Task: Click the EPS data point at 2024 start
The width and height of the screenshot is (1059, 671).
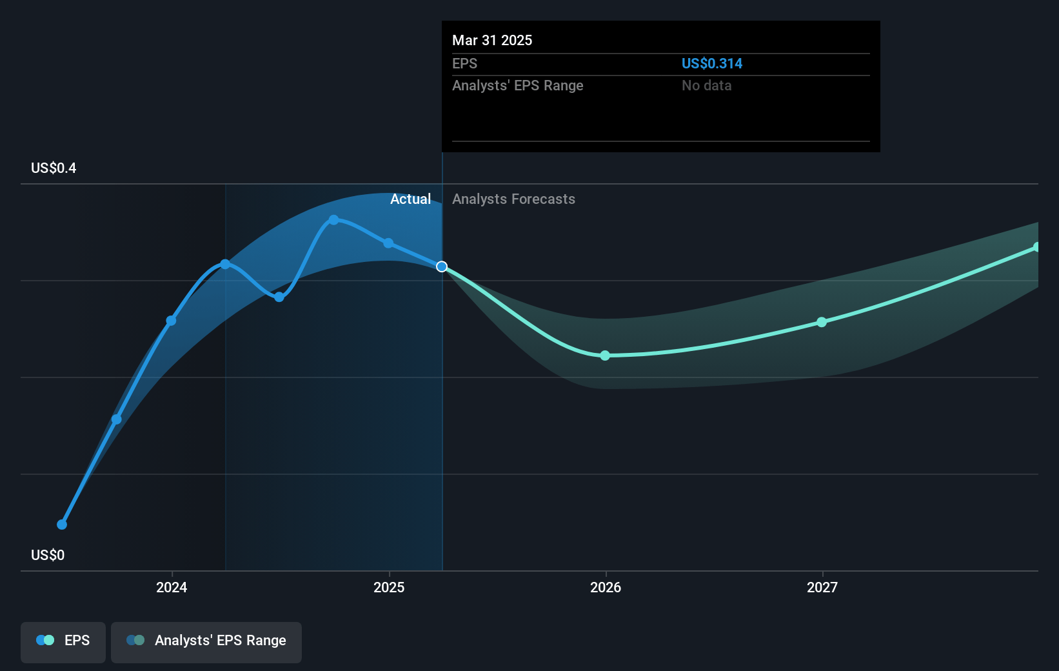Action: 171,321
